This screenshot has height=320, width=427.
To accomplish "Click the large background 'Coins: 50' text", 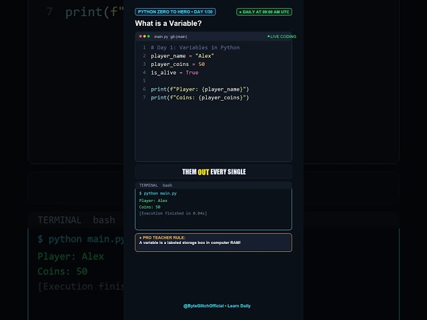I will point(62,271).
